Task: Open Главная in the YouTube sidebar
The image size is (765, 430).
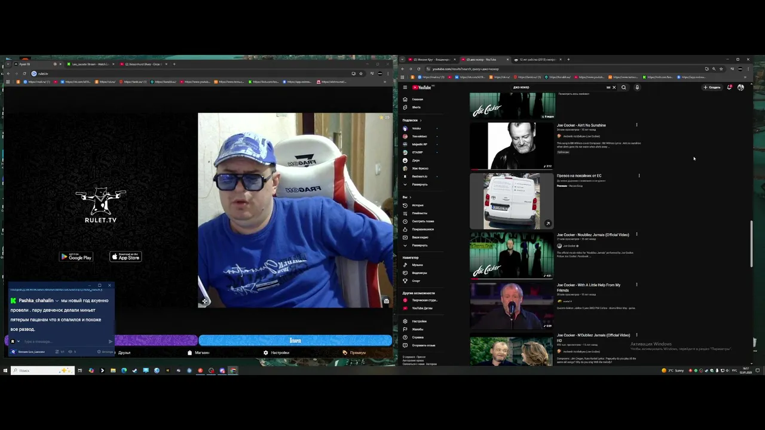Action: point(421,99)
